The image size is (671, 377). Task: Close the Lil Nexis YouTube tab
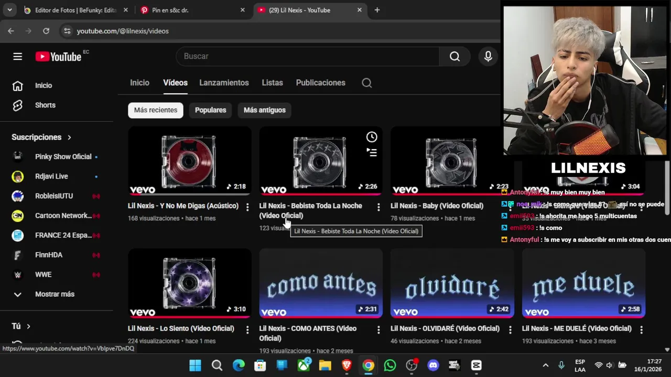pyautogui.click(x=360, y=10)
